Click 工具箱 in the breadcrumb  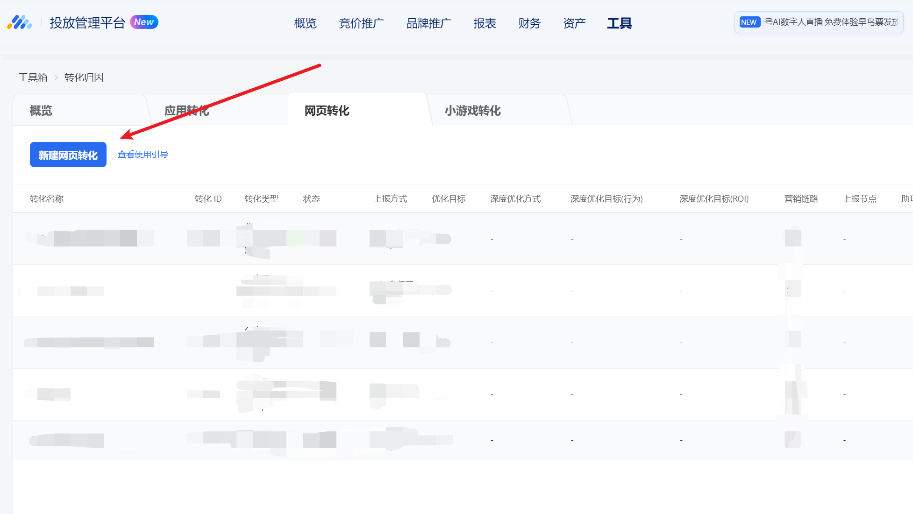(33, 77)
